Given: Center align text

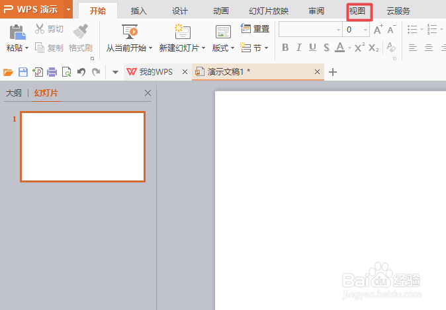Looking at the screenshot, I should point(429,48).
